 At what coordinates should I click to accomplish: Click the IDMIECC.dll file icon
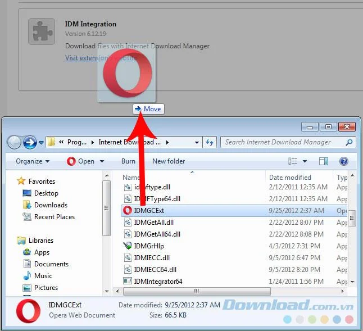point(128,257)
